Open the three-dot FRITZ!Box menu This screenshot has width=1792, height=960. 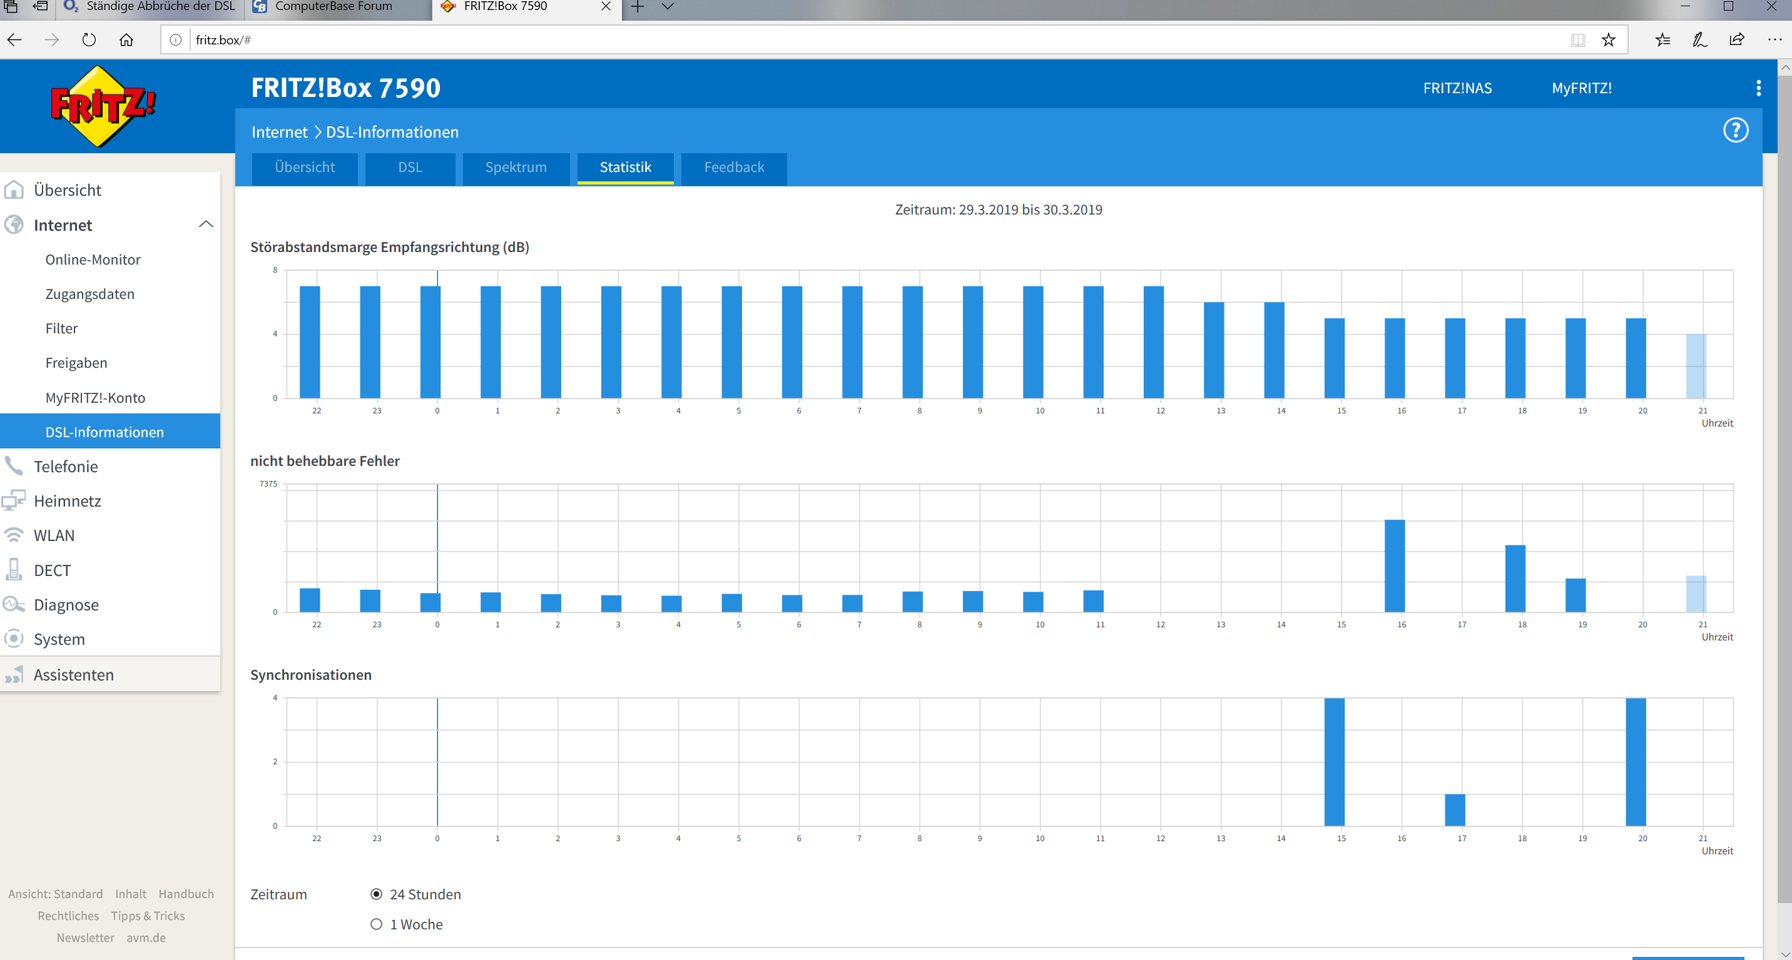click(x=1758, y=88)
